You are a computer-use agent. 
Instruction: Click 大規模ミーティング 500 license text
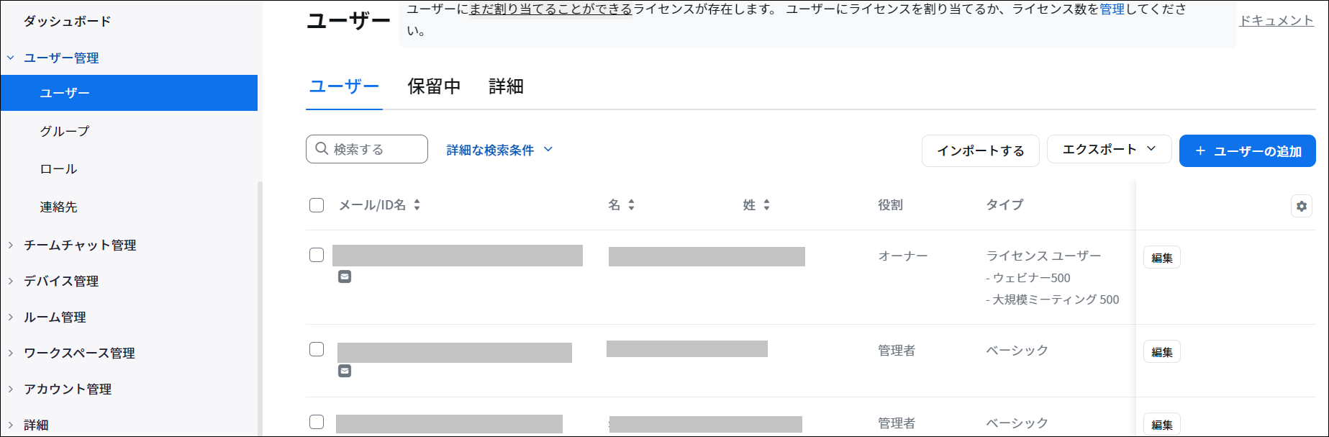pos(1053,299)
